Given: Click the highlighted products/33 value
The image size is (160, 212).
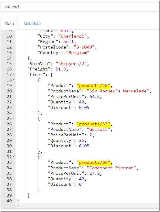Looking at the screenshot, I should [93, 124].
